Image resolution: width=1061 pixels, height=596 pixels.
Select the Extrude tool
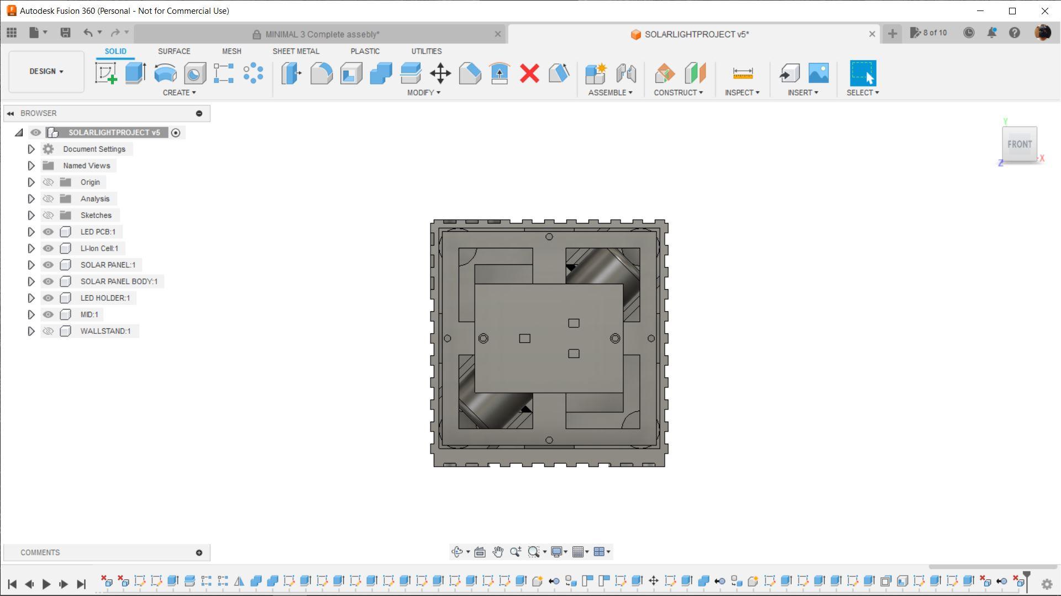tap(135, 73)
